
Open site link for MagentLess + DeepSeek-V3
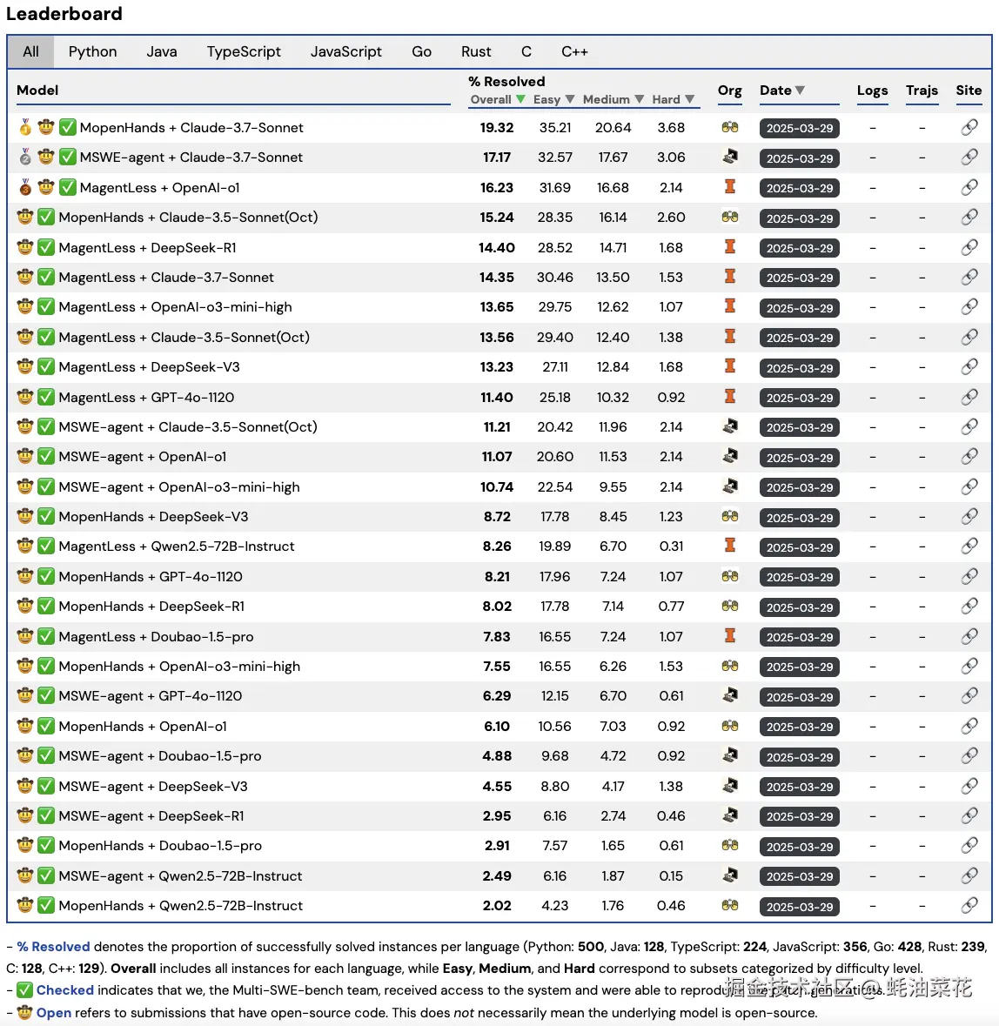(969, 366)
